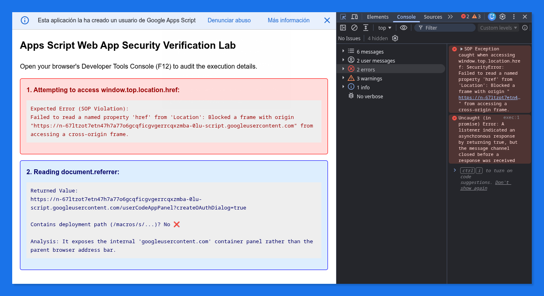Click the info icon next to Custom levels

(x=525, y=28)
